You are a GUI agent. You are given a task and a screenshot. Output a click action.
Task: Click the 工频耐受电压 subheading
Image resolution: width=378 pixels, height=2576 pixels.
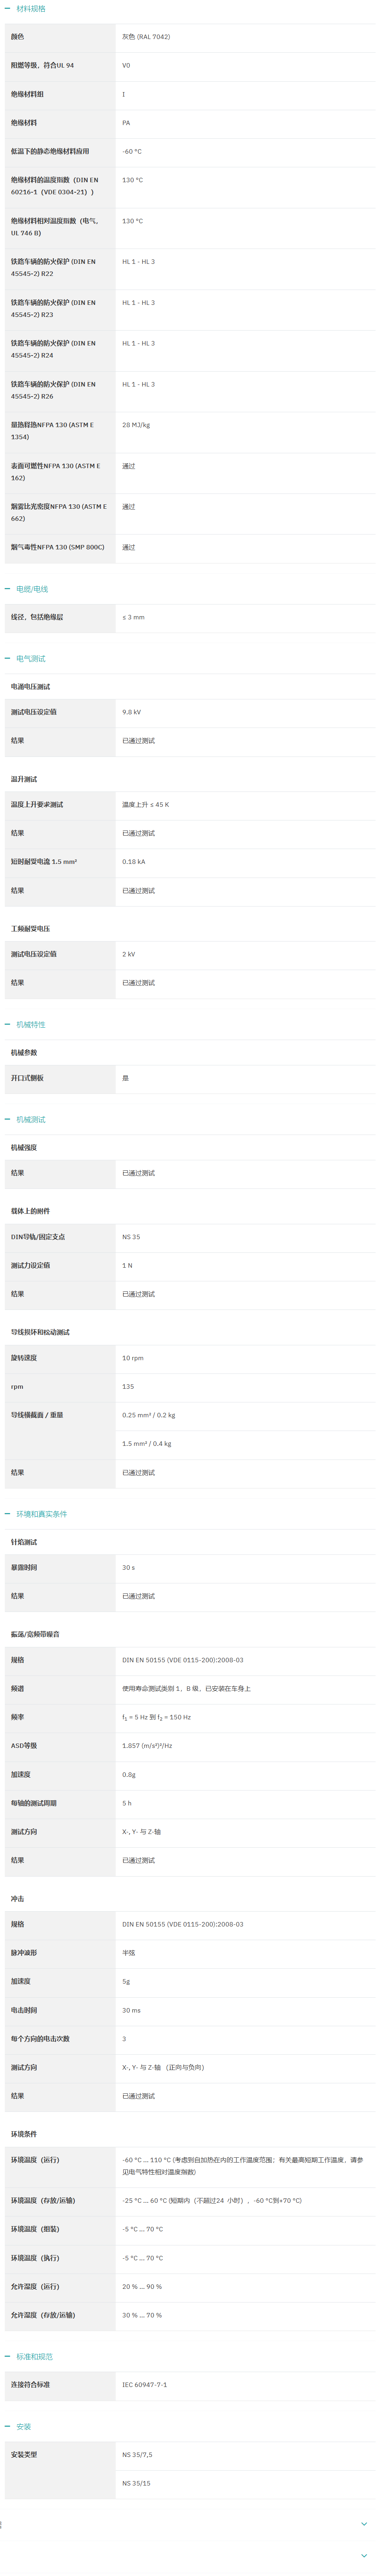[31, 929]
